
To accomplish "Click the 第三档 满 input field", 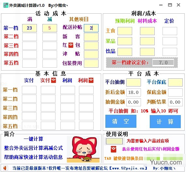I will coord(30,46).
